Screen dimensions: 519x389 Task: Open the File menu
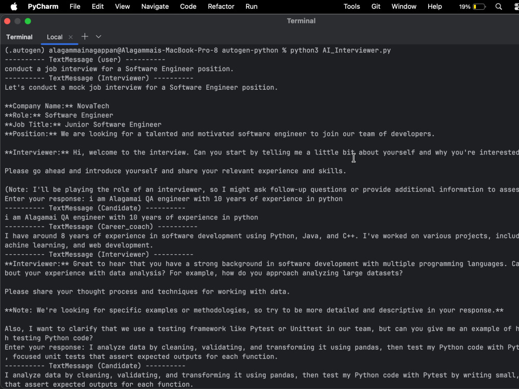coord(75,6)
